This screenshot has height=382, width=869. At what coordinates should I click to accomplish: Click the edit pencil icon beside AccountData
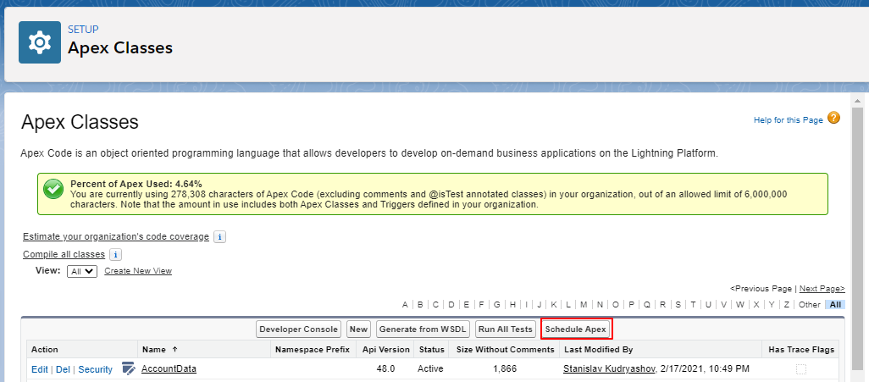(x=129, y=368)
